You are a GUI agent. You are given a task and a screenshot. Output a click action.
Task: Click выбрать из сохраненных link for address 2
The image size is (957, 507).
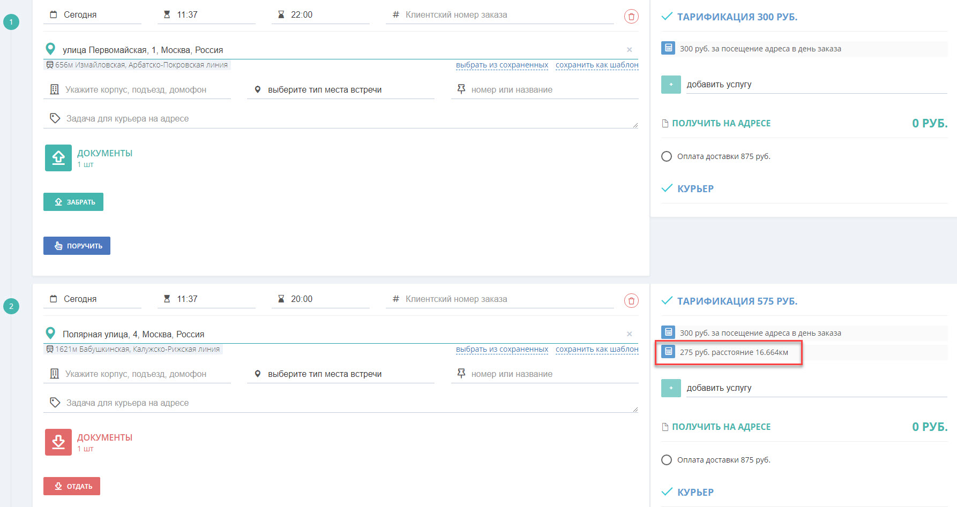[x=502, y=349]
